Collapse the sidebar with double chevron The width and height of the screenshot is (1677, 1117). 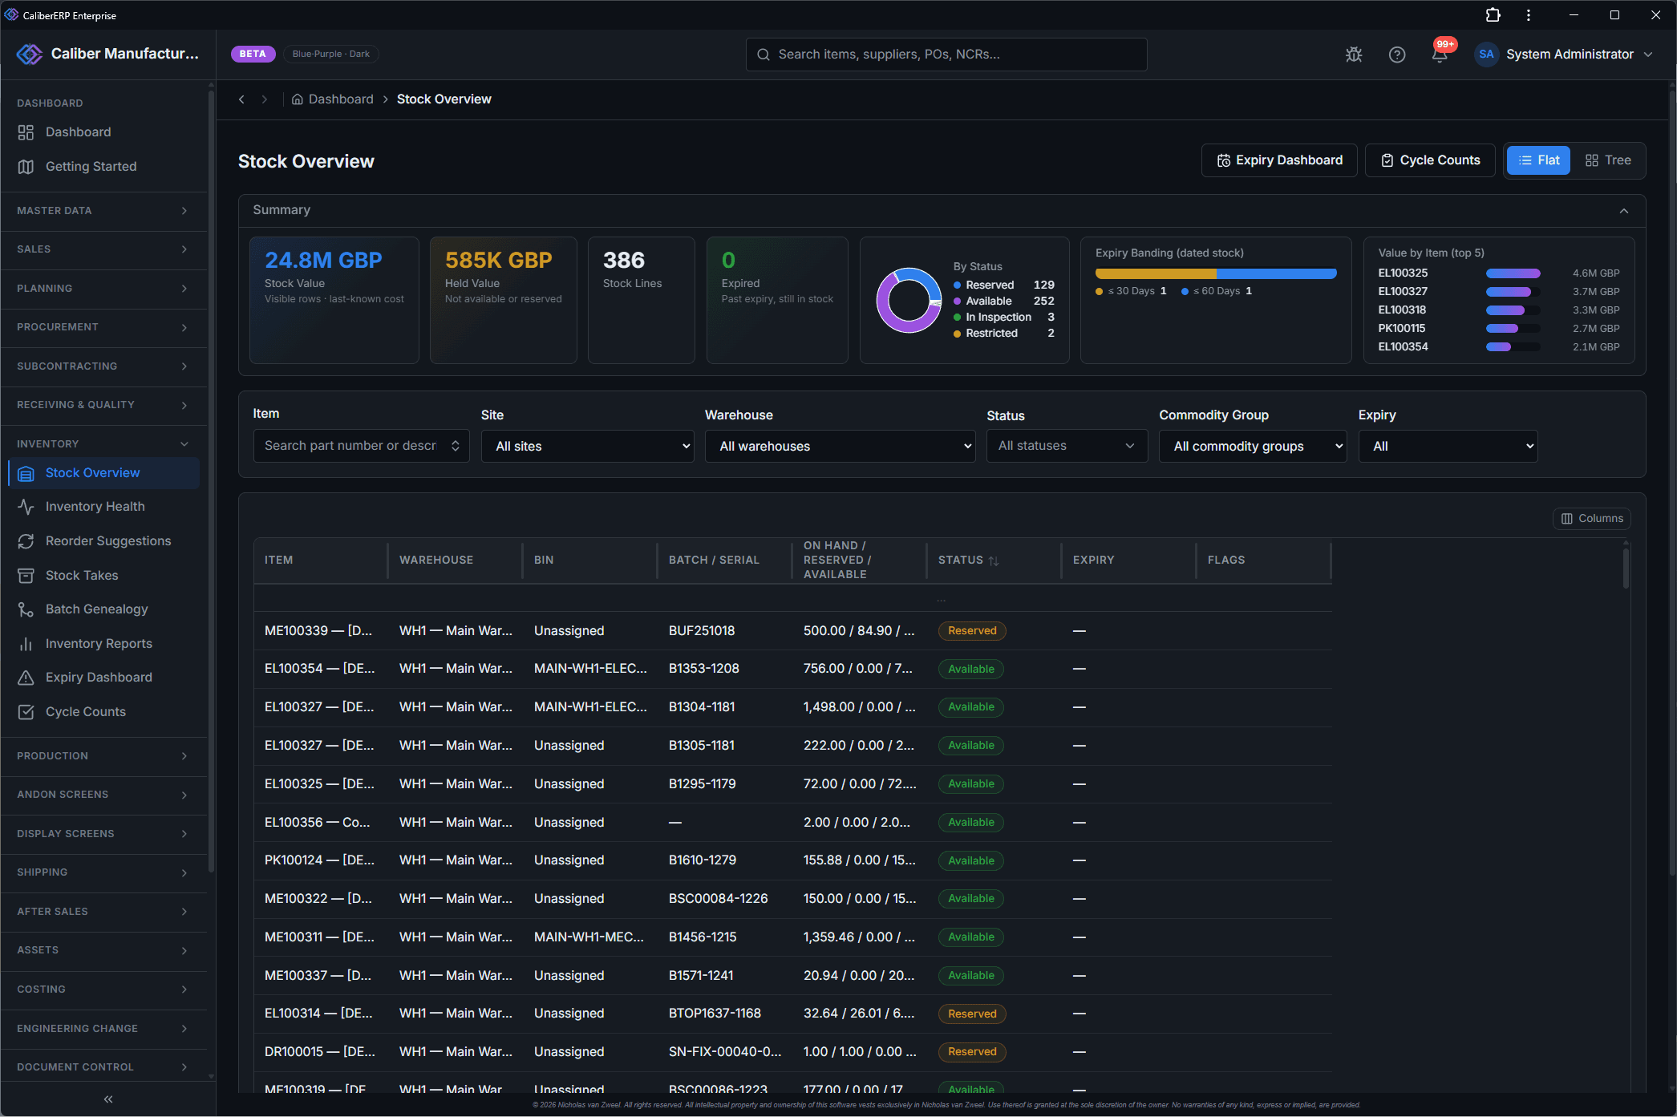[x=108, y=1099]
